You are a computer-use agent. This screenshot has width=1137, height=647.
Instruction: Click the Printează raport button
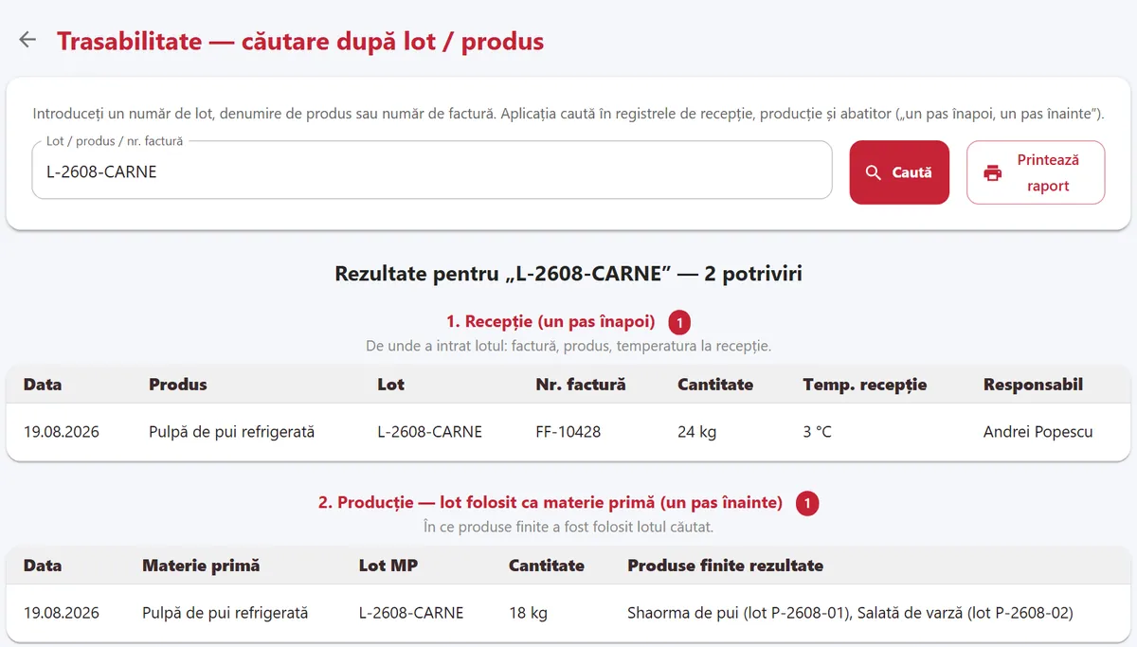tap(1036, 172)
